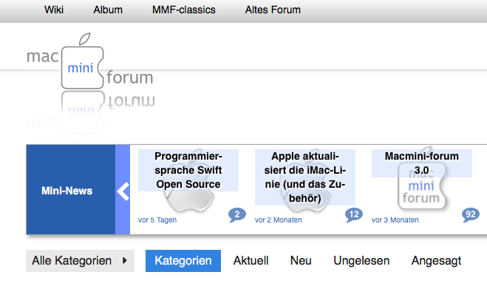Click the mac mini forum logo
The image size is (487, 289).
pyautogui.click(x=90, y=62)
